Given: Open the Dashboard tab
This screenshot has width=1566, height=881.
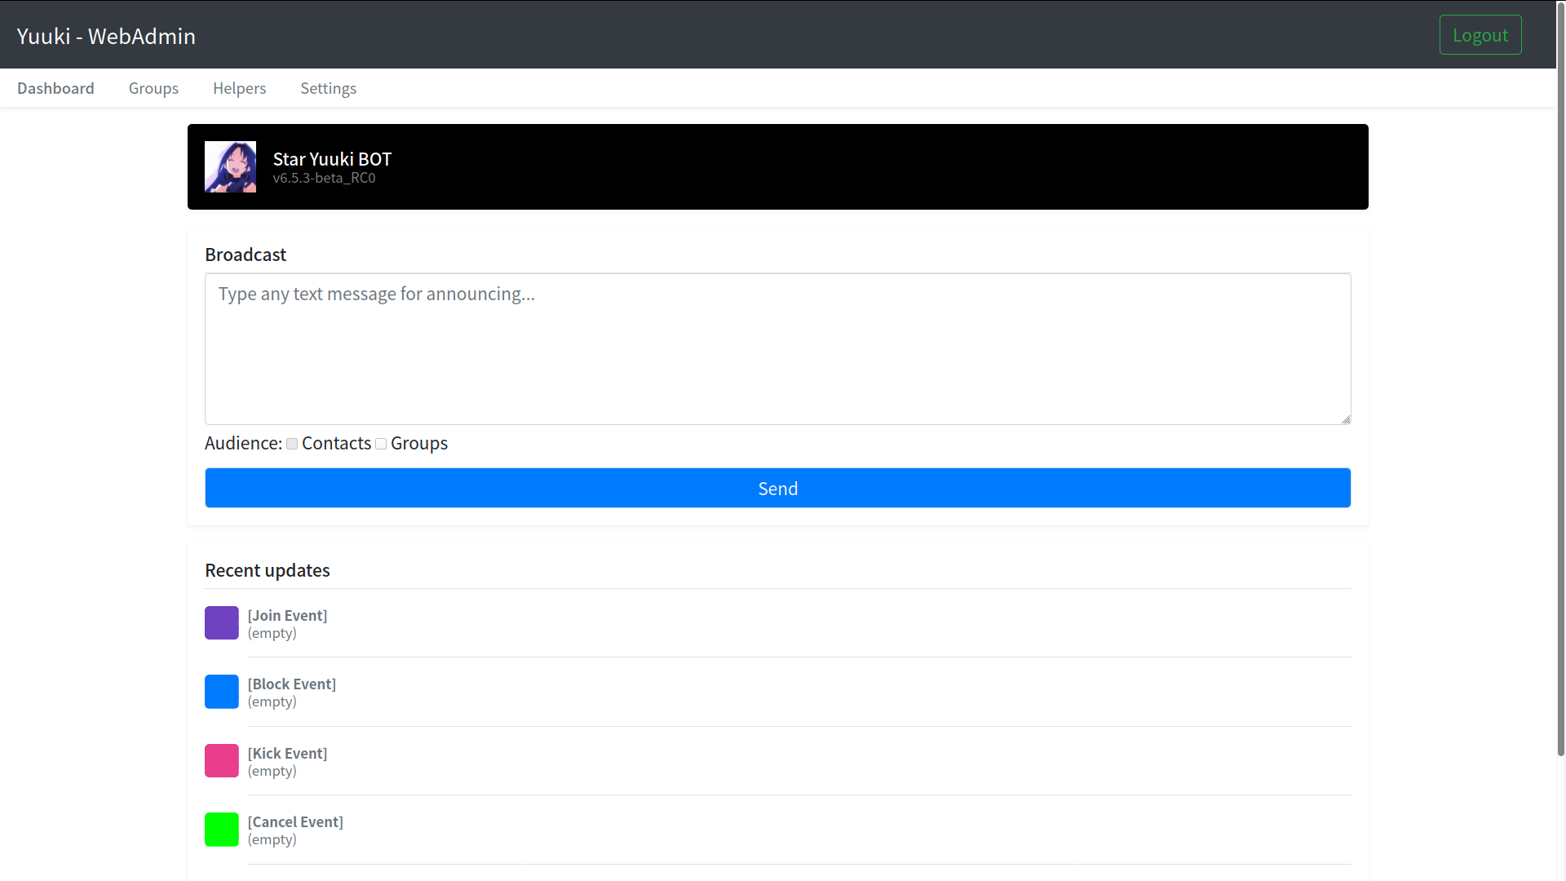Looking at the screenshot, I should point(55,88).
